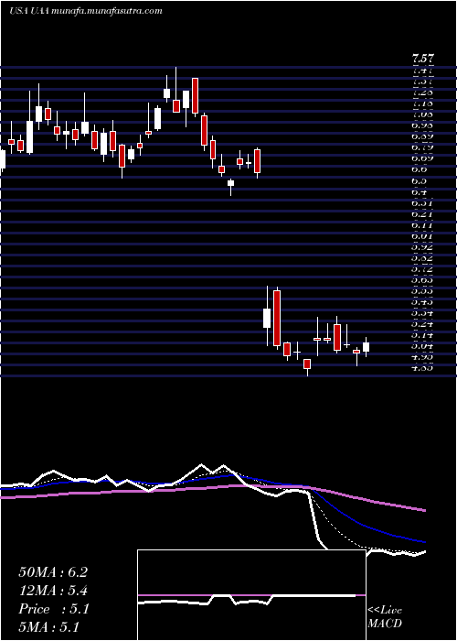The width and height of the screenshot is (457, 641).
Task: Click the "USA UAA" chart title text
Action: (29, 11)
